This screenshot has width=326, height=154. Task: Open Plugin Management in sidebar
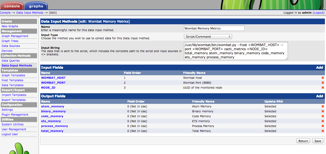point(15,115)
